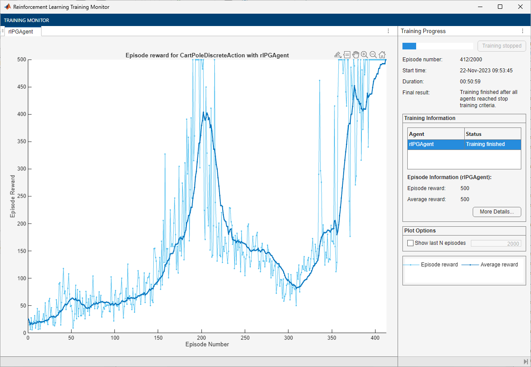Click the More Details button
The height and width of the screenshot is (367, 531).
pyautogui.click(x=497, y=212)
